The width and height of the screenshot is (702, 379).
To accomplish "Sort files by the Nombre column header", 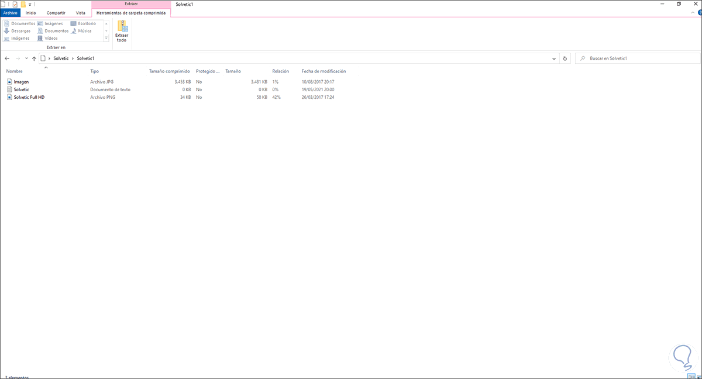I will [14, 71].
